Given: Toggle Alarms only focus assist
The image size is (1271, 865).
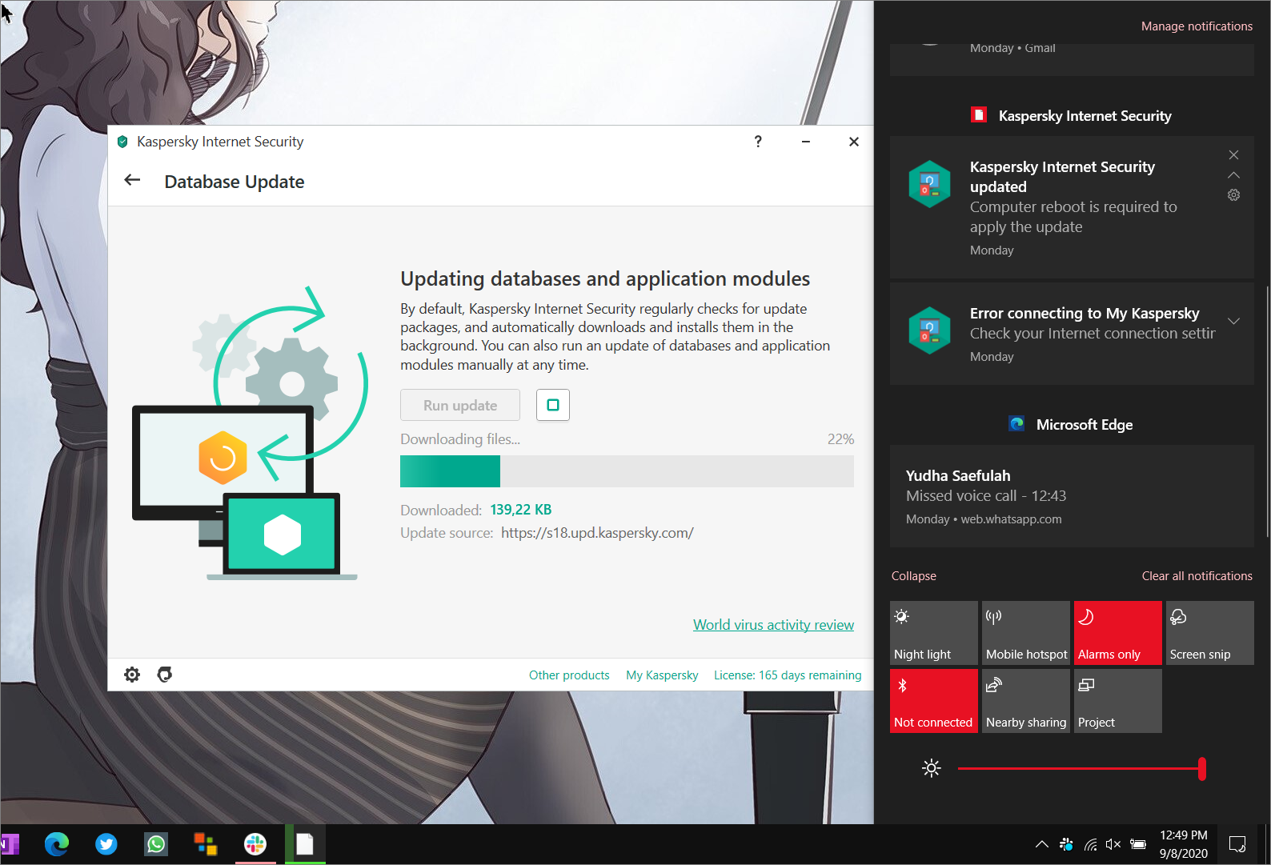Looking at the screenshot, I should tap(1117, 633).
